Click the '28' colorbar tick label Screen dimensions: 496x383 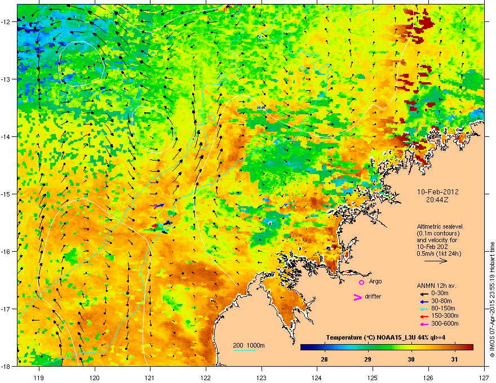pos(324,359)
